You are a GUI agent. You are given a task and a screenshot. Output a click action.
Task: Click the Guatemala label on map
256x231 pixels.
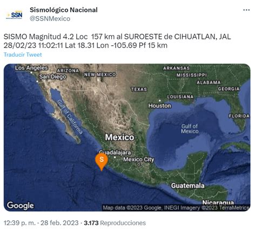coord(187,186)
